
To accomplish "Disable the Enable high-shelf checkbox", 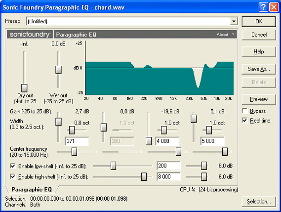I will (x=13, y=177).
